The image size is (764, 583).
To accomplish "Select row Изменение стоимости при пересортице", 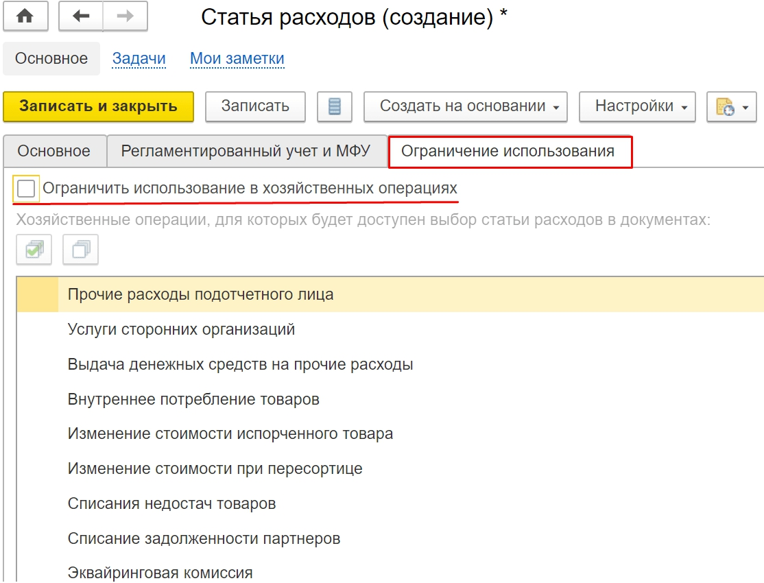I will pos(390,469).
